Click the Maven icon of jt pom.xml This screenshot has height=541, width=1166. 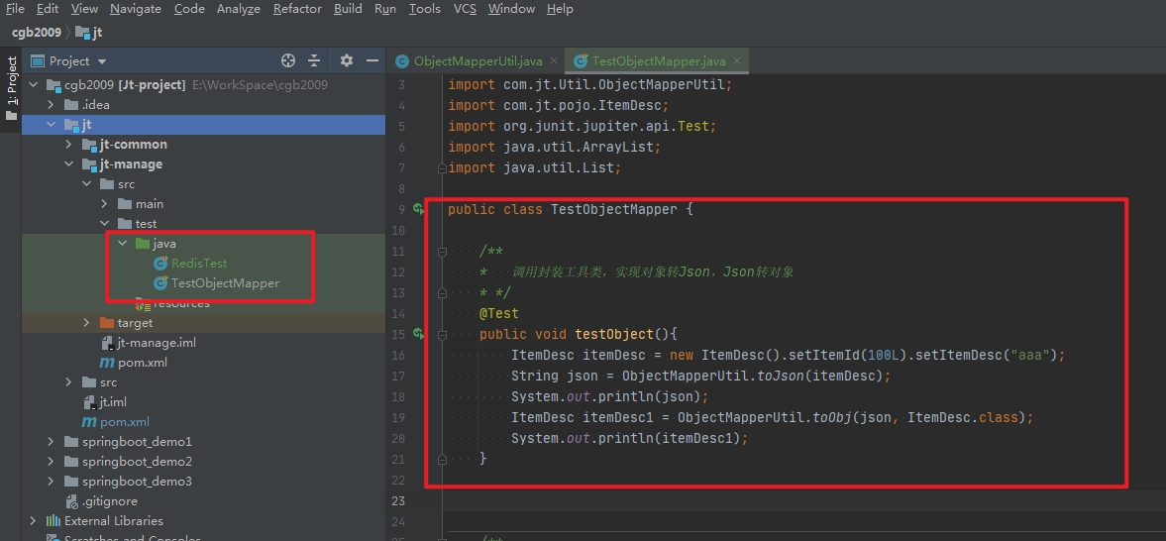click(x=89, y=423)
